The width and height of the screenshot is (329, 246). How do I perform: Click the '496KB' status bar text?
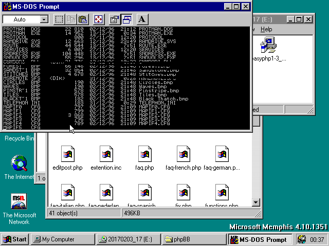(x=132, y=213)
